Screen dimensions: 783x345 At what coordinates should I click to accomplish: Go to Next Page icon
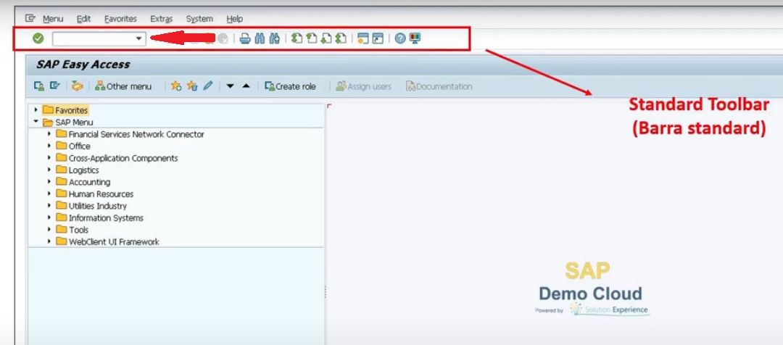pos(326,38)
